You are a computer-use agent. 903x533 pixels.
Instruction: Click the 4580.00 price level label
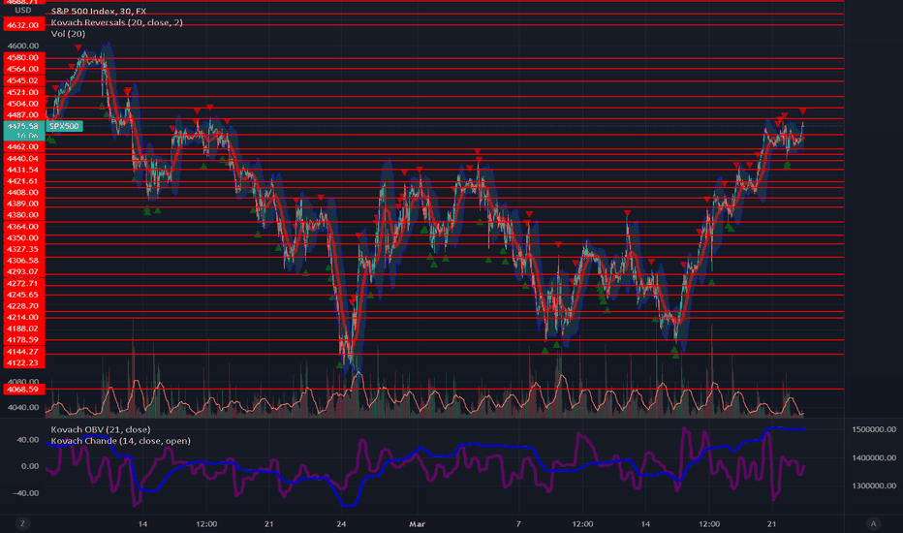coord(23,57)
